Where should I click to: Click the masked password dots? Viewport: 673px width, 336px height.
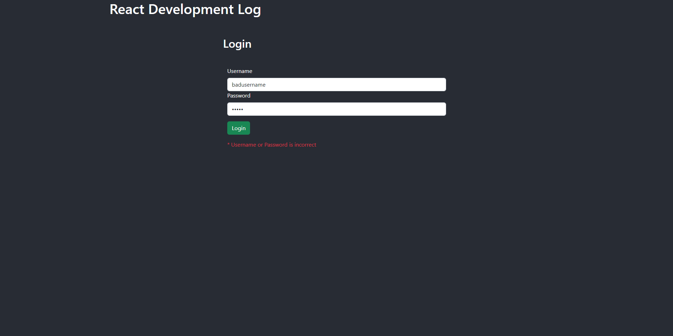(237, 109)
